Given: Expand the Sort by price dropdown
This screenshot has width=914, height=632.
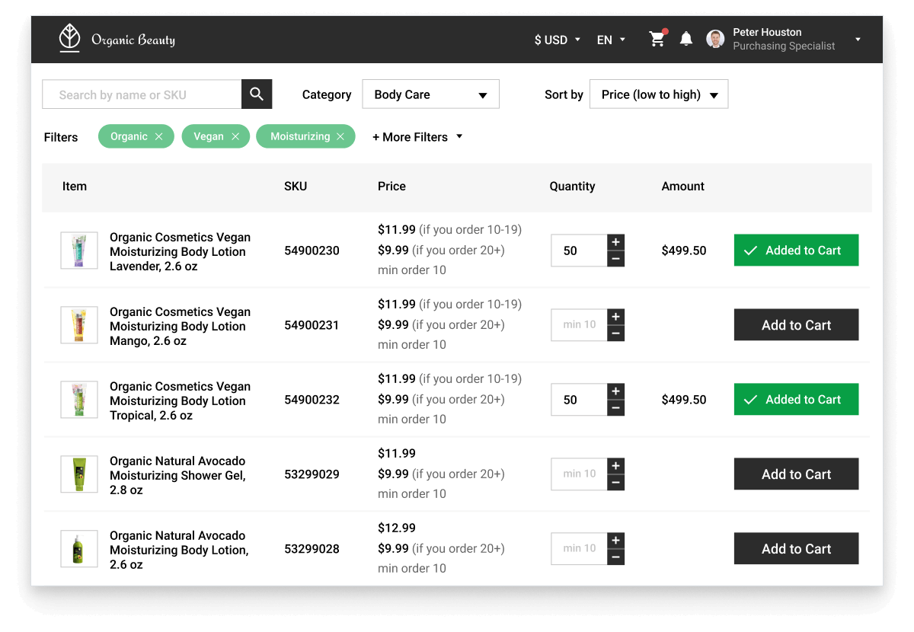Looking at the screenshot, I should [659, 94].
